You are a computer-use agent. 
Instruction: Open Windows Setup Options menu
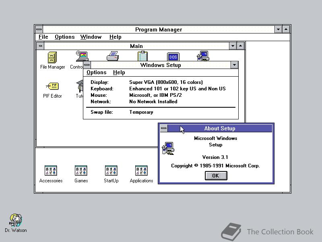point(96,73)
